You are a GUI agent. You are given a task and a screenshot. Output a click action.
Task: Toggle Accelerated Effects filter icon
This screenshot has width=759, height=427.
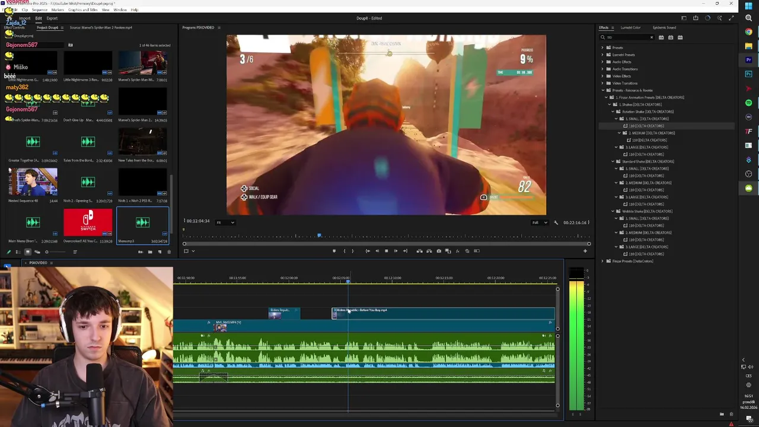(x=661, y=37)
